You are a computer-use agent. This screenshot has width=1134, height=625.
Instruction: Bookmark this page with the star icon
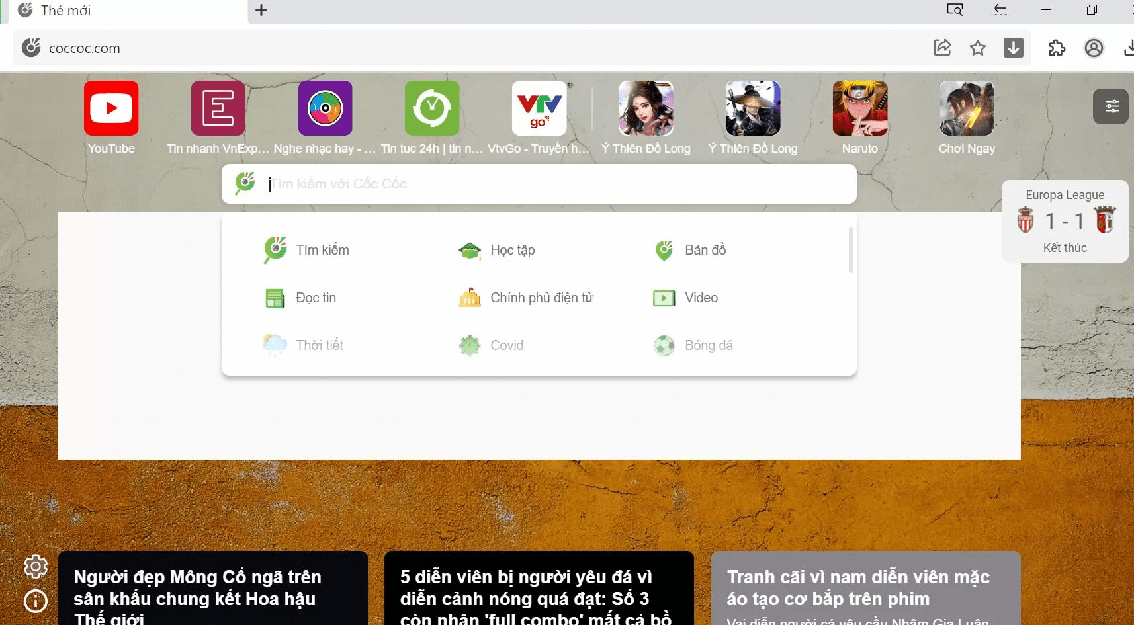point(978,48)
